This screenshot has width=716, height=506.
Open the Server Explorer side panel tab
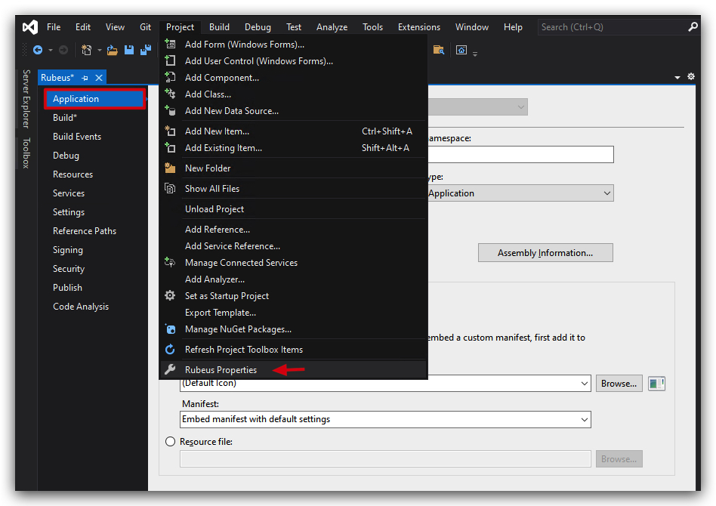(26, 99)
